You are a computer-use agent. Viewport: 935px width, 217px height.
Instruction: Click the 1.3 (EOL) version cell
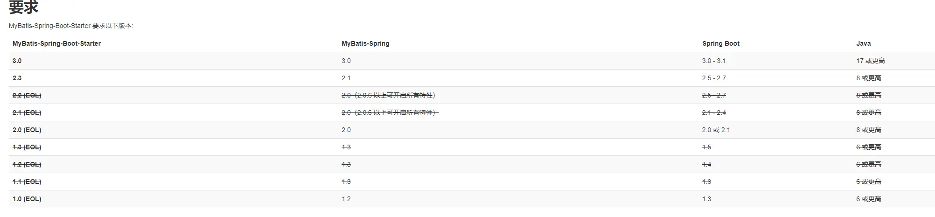(x=27, y=147)
